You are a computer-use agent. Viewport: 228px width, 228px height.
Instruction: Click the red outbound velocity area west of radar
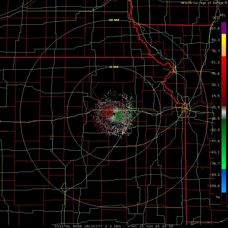108,112
